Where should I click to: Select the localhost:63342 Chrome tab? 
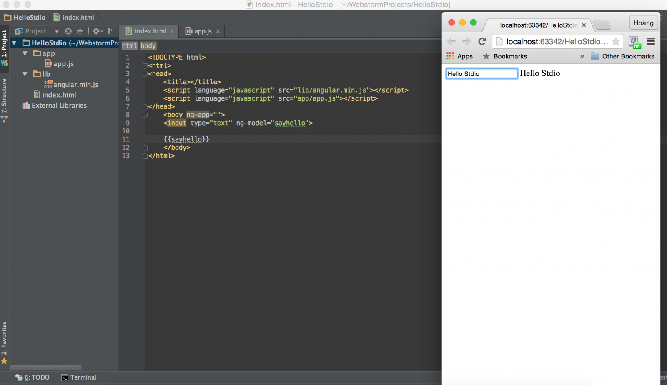tap(538, 25)
